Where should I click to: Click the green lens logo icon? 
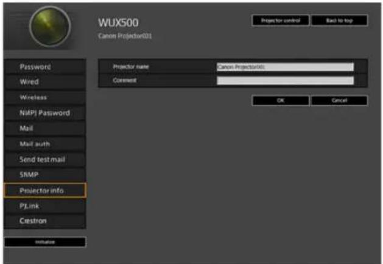50,26
